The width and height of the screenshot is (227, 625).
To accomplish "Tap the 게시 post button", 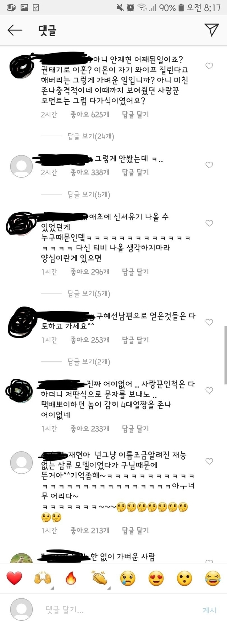I will [209, 610].
